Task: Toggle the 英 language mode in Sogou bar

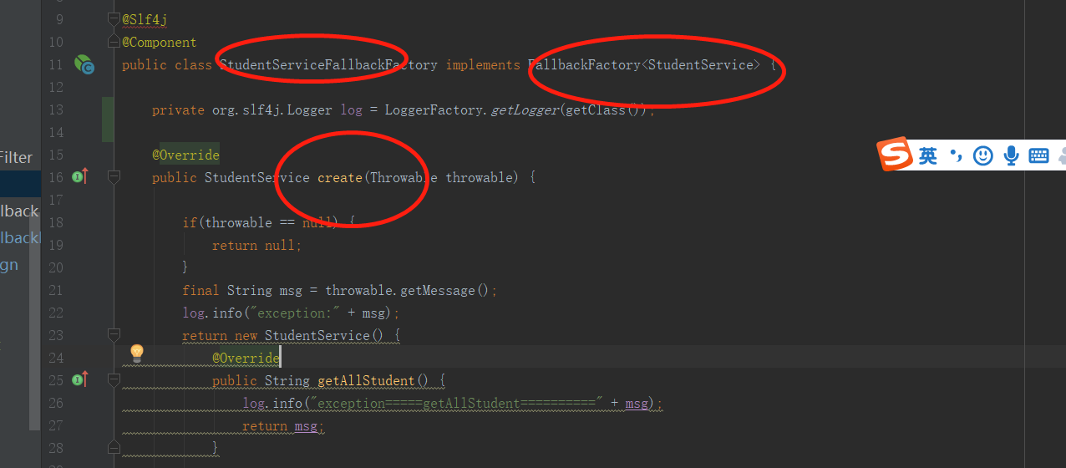Action: tap(928, 155)
